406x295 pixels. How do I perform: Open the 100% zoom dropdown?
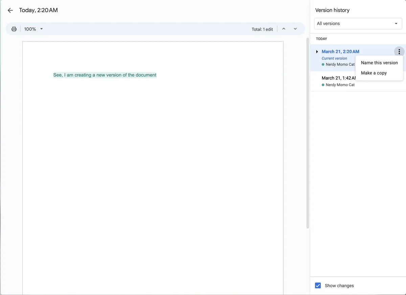34,29
